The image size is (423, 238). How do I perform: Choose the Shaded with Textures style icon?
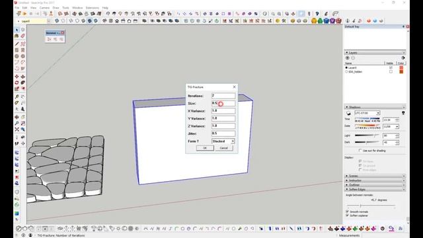click(x=90, y=20)
